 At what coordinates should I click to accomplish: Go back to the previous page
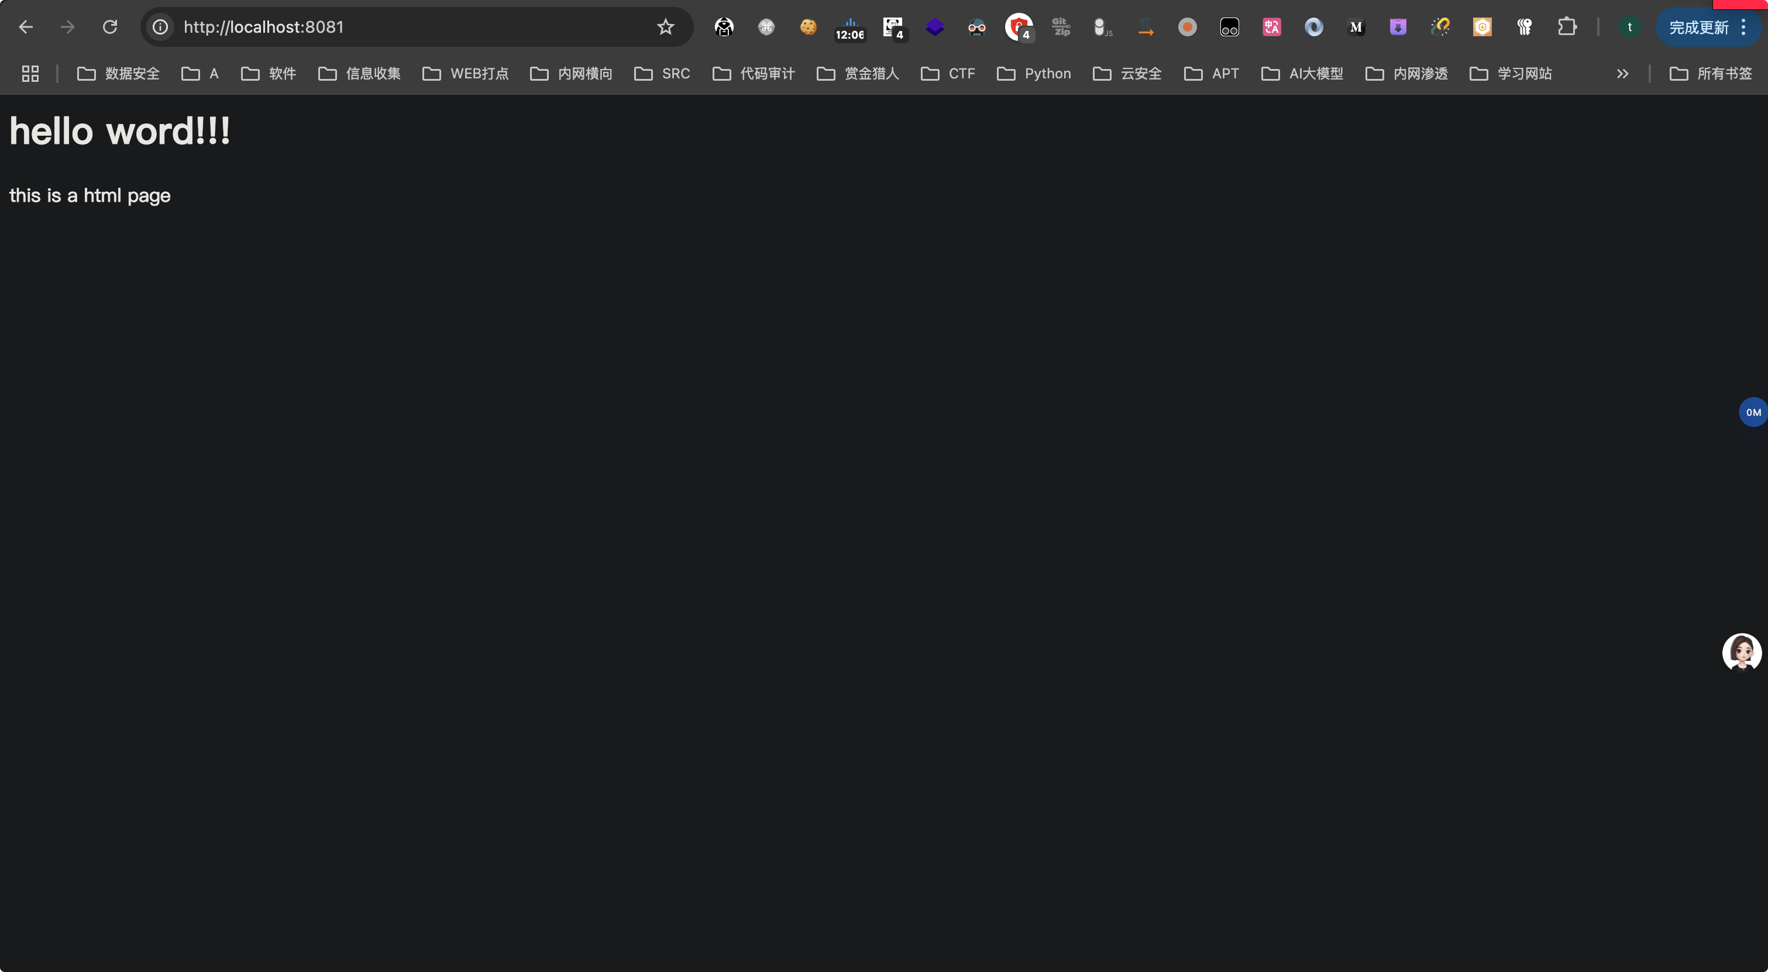(x=25, y=27)
